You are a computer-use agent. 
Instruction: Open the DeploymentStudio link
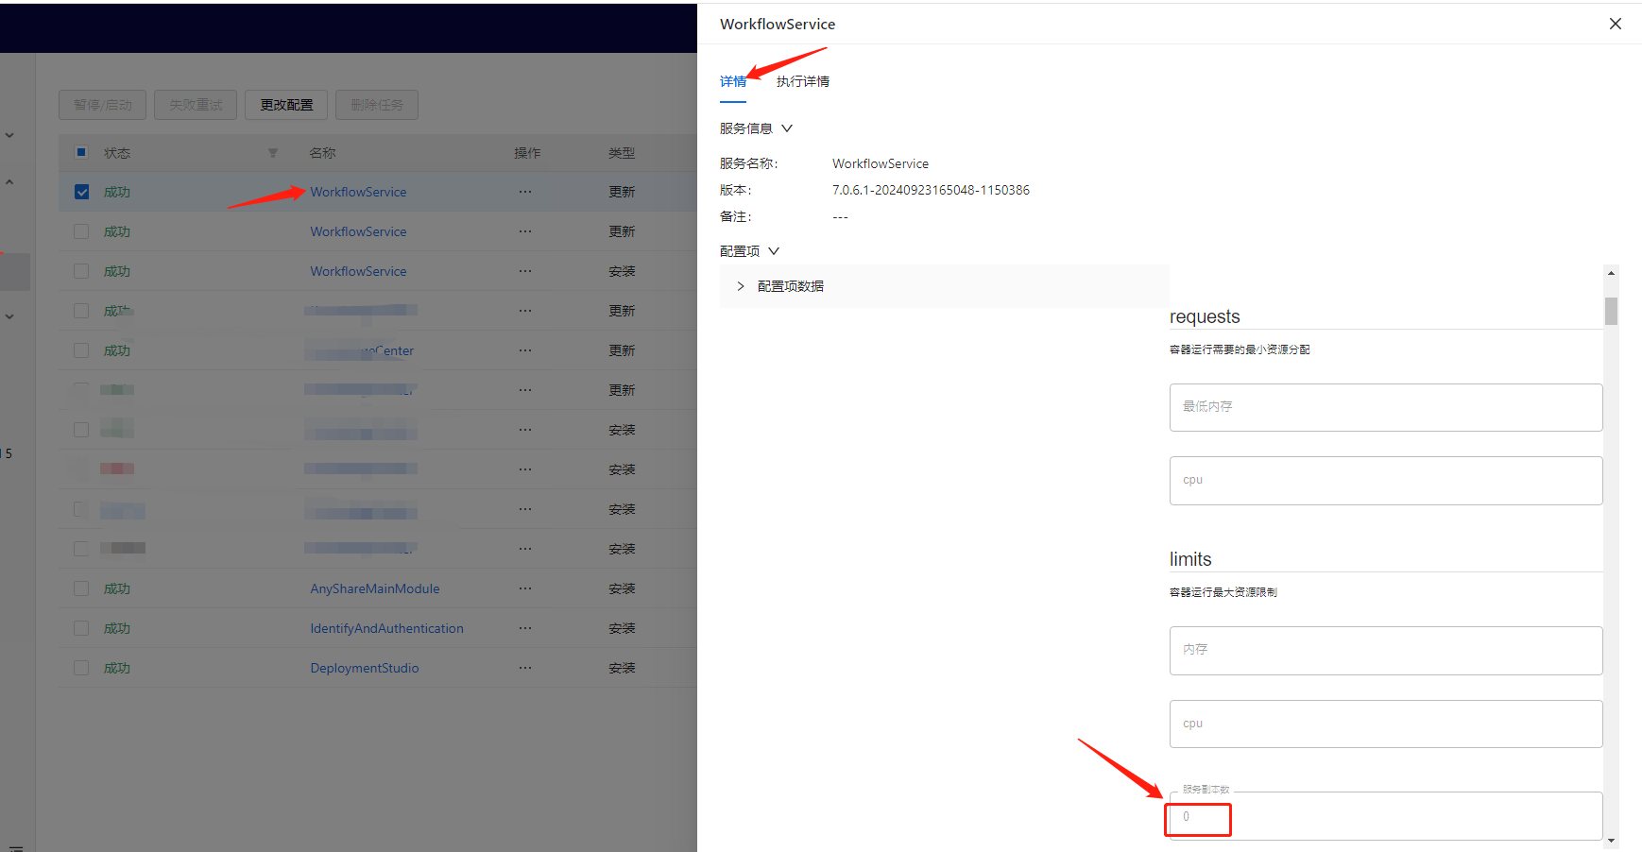click(x=364, y=668)
